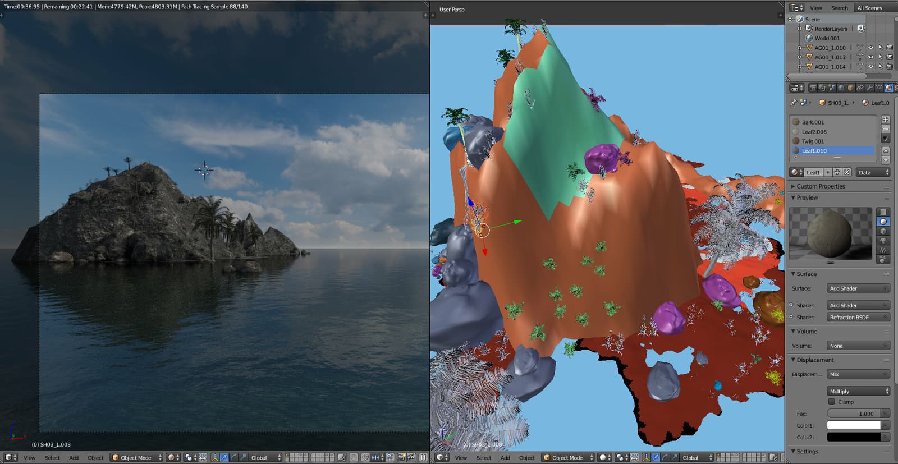Image resolution: width=898 pixels, height=464 pixels.
Task: Unlink Leaf1 material with X button
Action: 847,172
